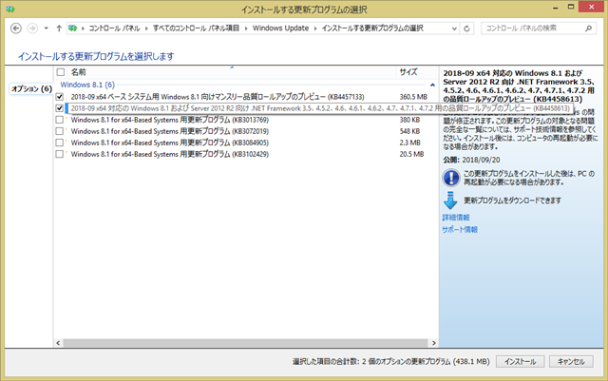Viewport: 608px width, 381px height.
Task: Select the オプション (6) tab
Action: point(30,89)
